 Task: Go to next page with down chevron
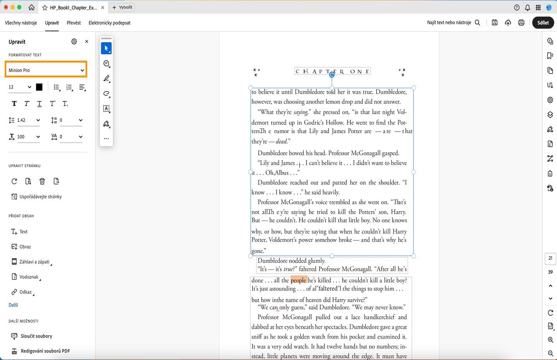pyautogui.click(x=550, y=298)
